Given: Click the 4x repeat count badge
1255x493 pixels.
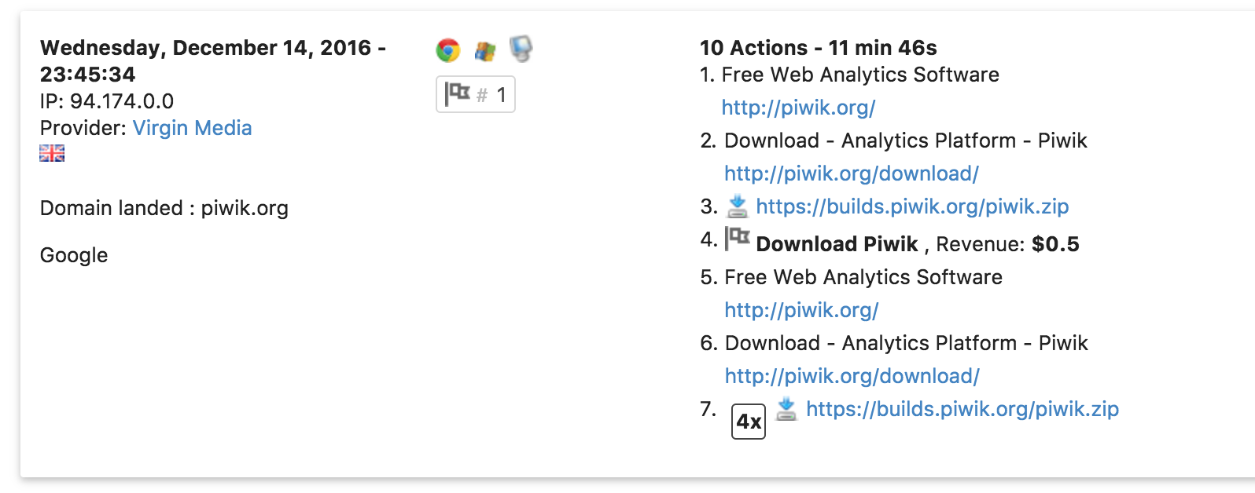Looking at the screenshot, I should point(748,422).
